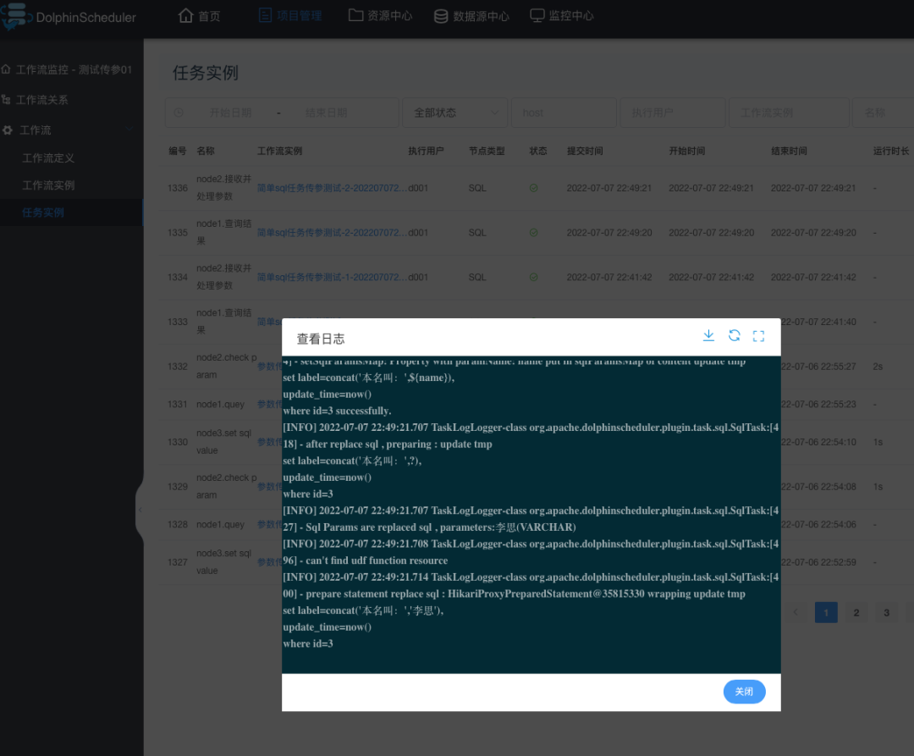The image size is (914, 756).
Task: Click the database icon beside 数据源中心
Action: coord(439,14)
